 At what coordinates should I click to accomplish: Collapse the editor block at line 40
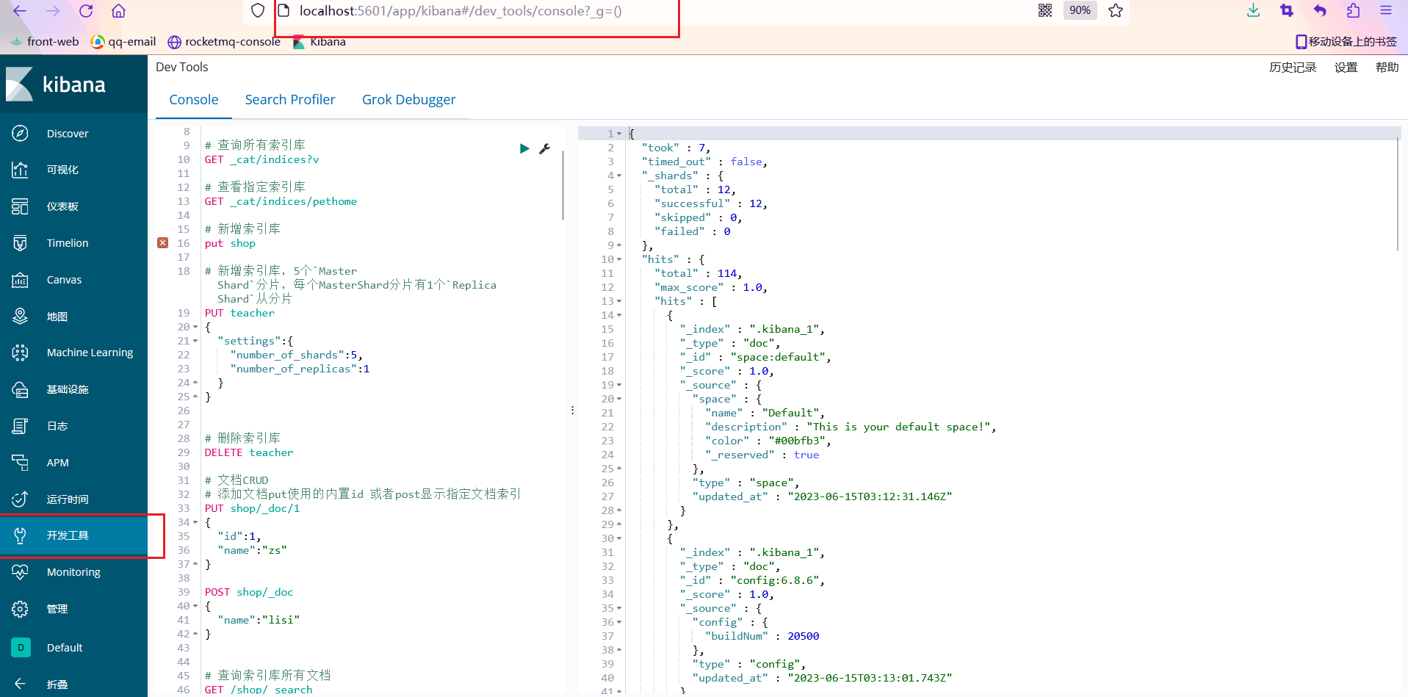(195, 606)
